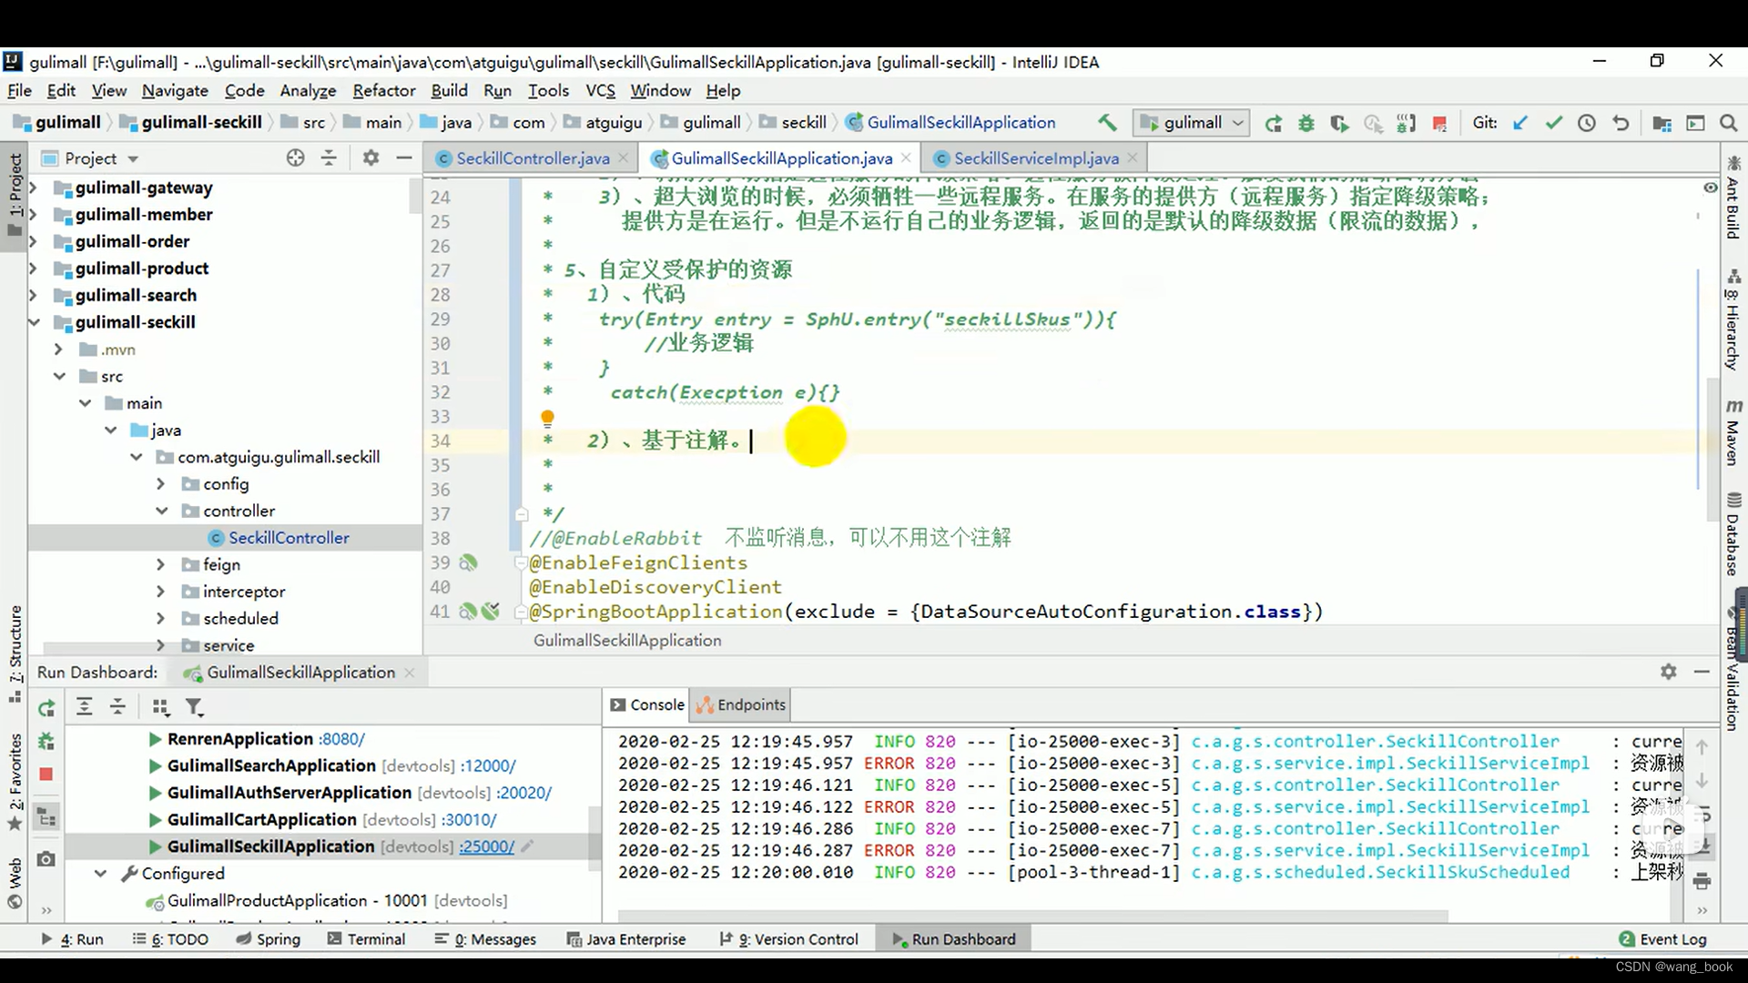Switch to the SeckillServiceImpl.java tab
The image size is (1748, 983).
(x=1035, y=158)
